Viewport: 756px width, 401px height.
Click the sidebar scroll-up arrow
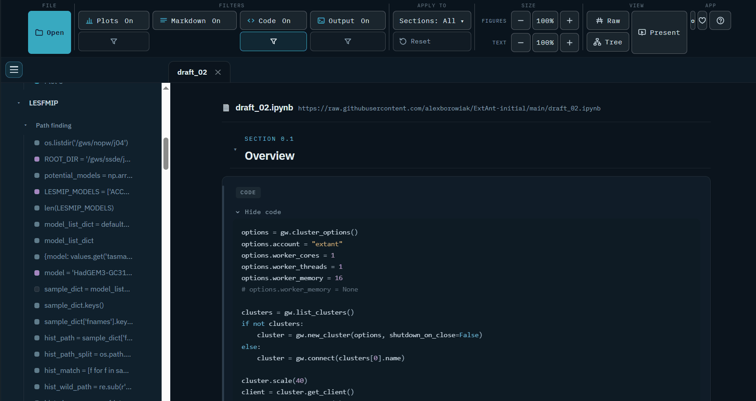click(x=166, y=88)
